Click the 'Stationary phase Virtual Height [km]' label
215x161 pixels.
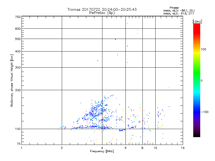(12, 81)
